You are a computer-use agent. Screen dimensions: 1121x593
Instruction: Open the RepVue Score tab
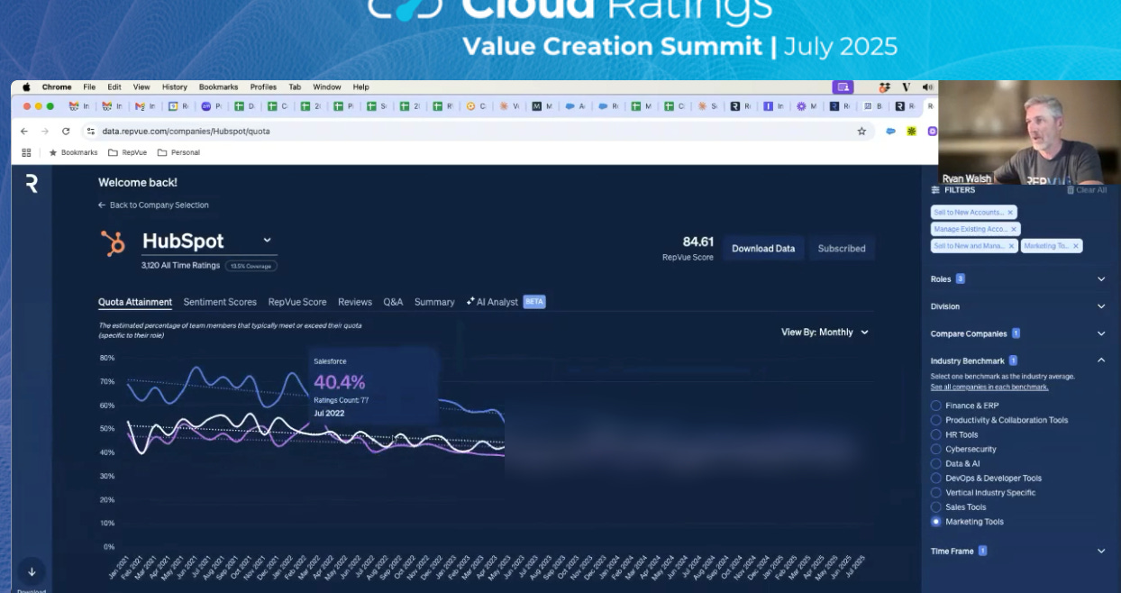[297, 302]
